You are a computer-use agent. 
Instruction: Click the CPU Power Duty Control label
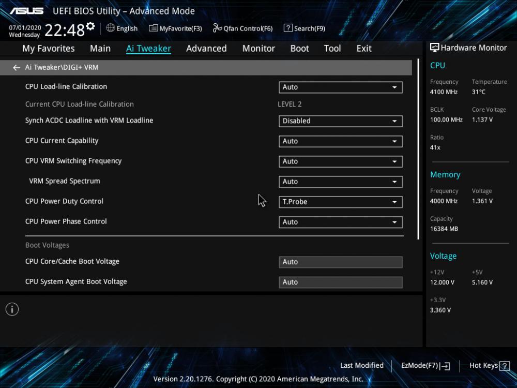pyautogui.click(x=64, y=201)
